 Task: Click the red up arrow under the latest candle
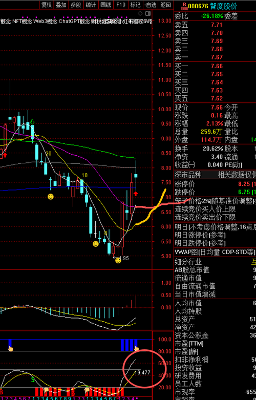tap(136, 194)
